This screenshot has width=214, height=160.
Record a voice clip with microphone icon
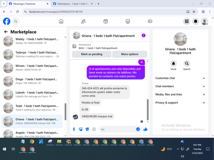tap(74, 129)
